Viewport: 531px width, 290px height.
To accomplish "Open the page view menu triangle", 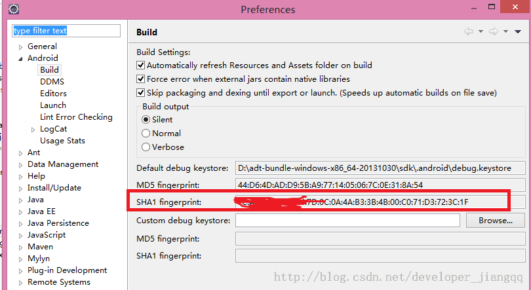I will click(x=518, y=31).
